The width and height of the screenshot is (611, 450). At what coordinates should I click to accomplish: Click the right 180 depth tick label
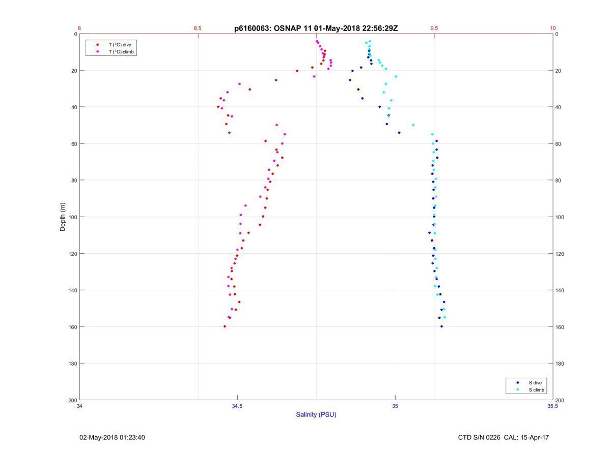560,364
